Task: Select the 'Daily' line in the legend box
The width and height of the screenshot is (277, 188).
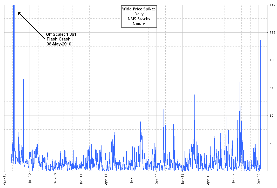Action: (139, 14)
